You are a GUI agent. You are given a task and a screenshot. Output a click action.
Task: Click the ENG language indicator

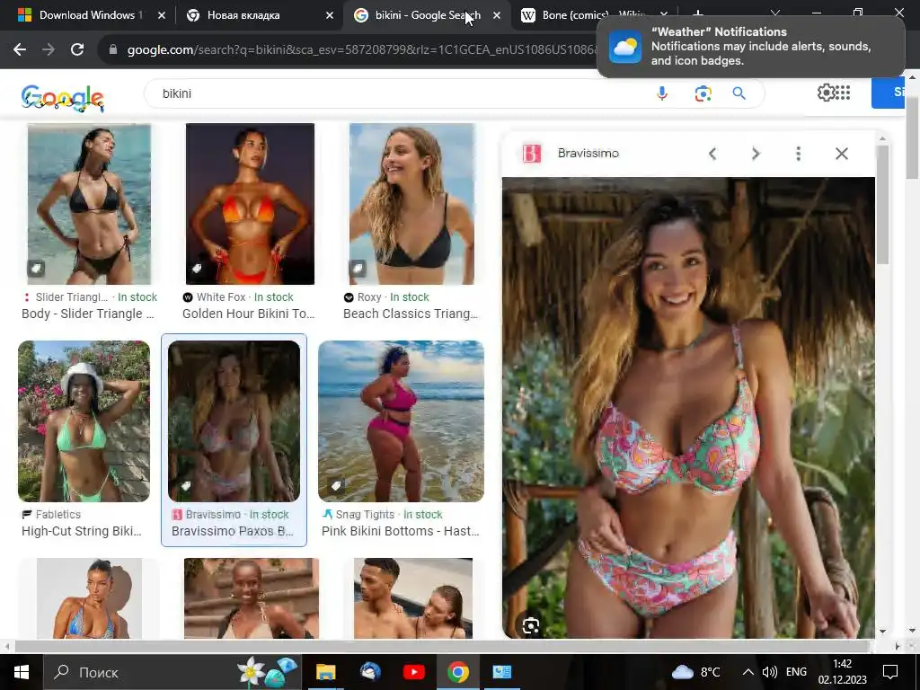796,672
